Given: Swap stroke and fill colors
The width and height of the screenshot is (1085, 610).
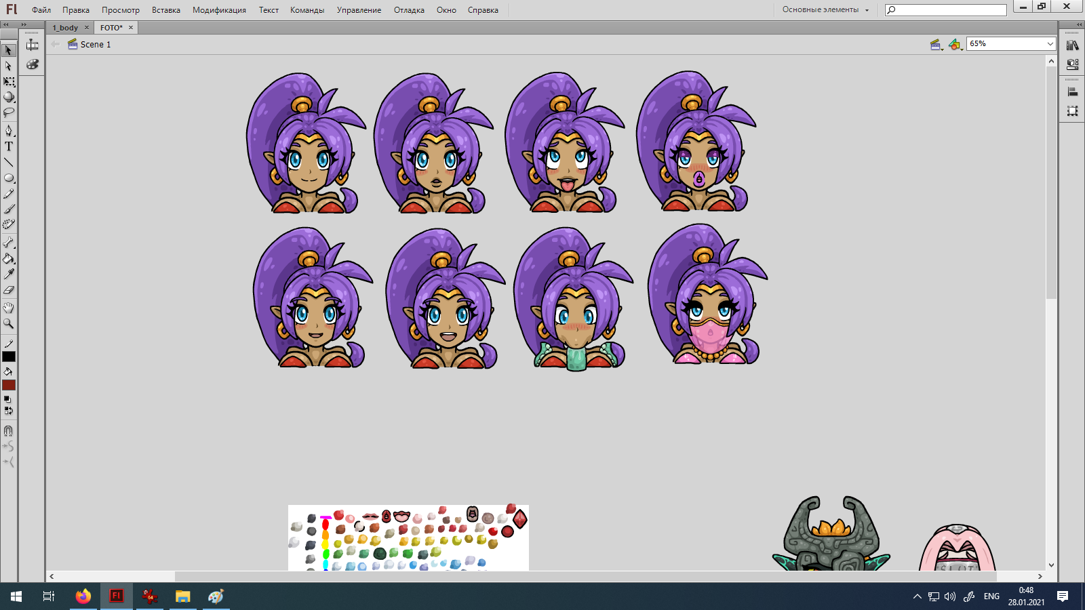Looking at the screenshot, I should (x=8, y=411).
